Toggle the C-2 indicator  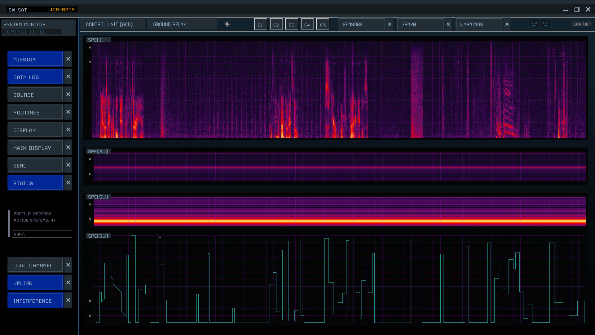coord(534,24)
